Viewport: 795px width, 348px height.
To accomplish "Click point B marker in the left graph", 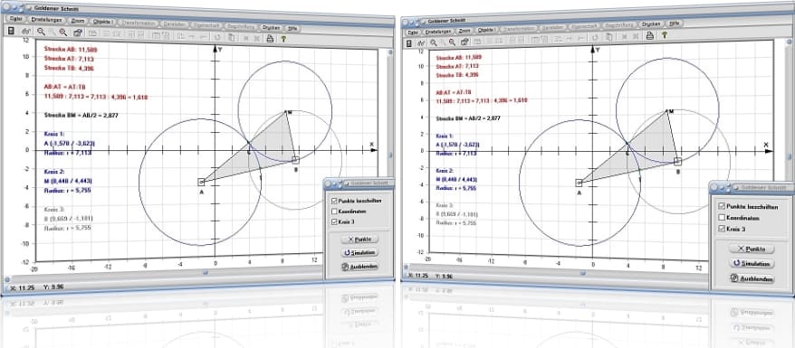I will (x=295, y=160).
